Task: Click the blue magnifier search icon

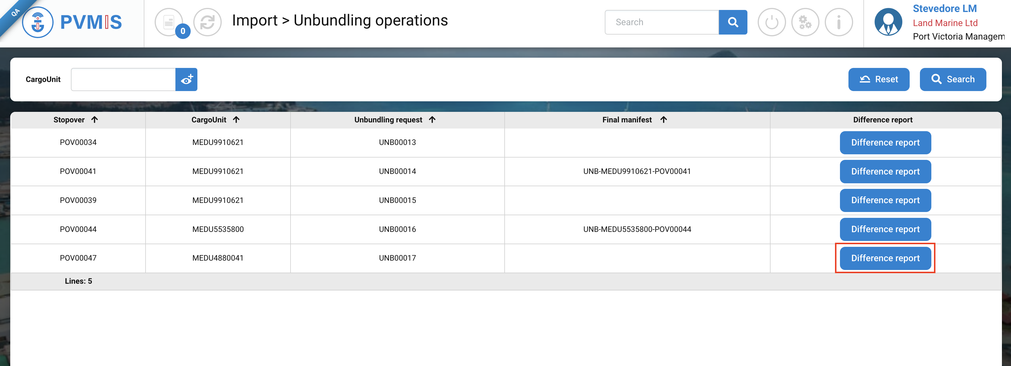Action: click(x=732, y=22)
